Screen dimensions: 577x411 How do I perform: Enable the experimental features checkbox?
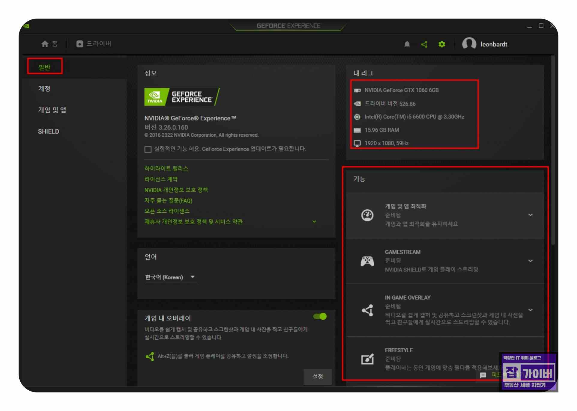[148, 149]
